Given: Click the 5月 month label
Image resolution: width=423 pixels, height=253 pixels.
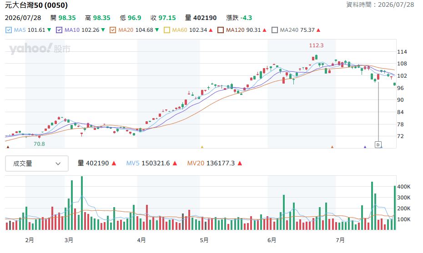Looking at the screenshot, I should tap(204, 240).
